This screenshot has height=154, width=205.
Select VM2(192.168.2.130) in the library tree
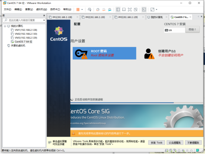[26, 34]
